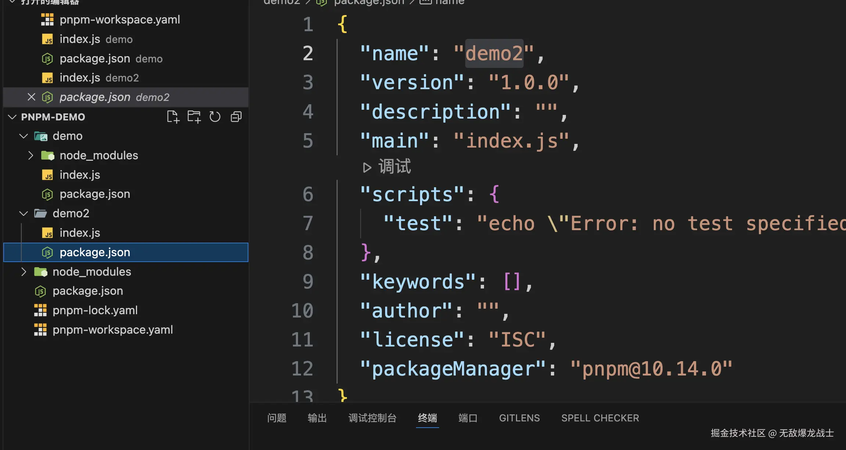Switch to the 问题 (Problems) panel tab
846x450 pixels.
pyautogui.click(x=276, y=418)
